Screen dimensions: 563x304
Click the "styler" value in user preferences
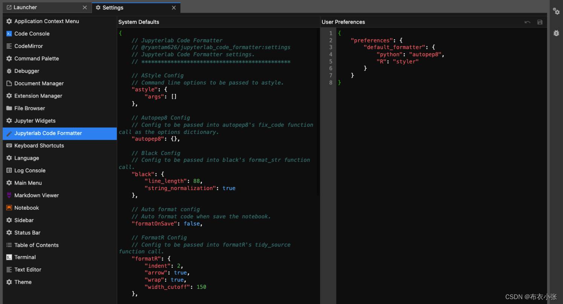click(x=406, y=61)
